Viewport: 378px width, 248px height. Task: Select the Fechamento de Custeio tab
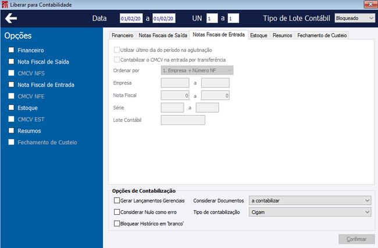point(322,36)
